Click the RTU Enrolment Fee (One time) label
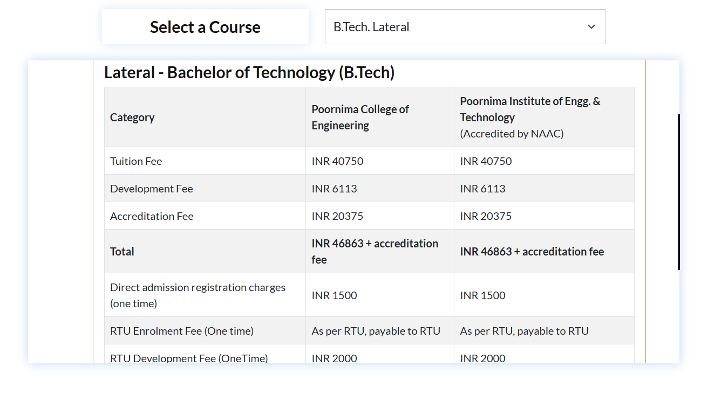 coord(182,331)
